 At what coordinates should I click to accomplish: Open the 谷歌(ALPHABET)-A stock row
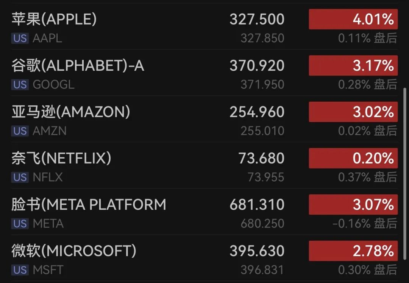[x=204, y=73]
